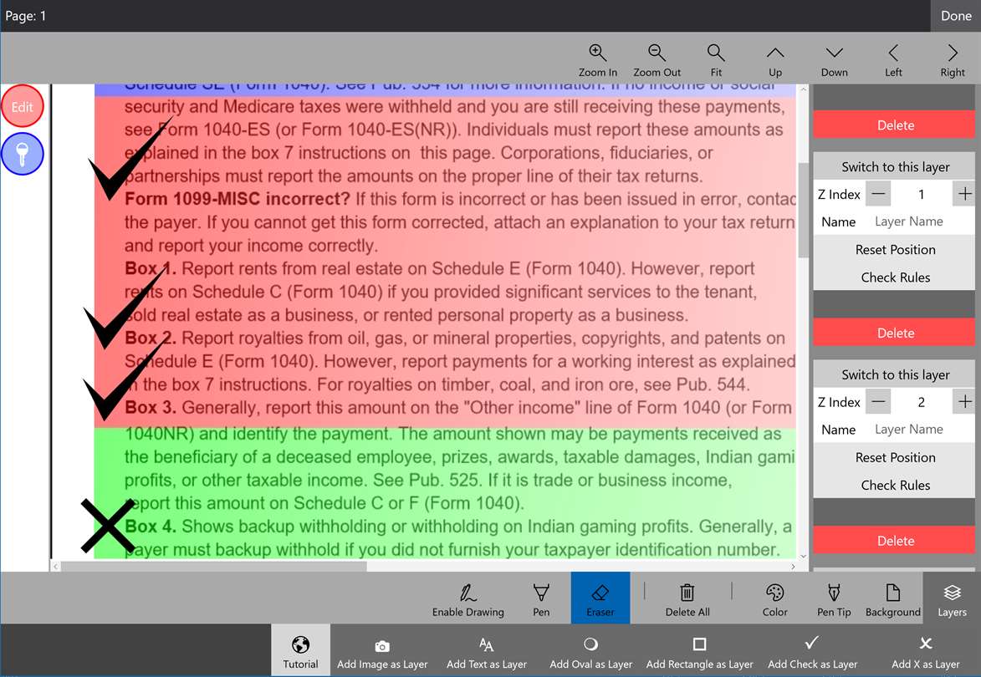Viewport: 981px width, 677px height.
Task: Switch to the layer with Z Index 2
Action: [x=894, y=374]
